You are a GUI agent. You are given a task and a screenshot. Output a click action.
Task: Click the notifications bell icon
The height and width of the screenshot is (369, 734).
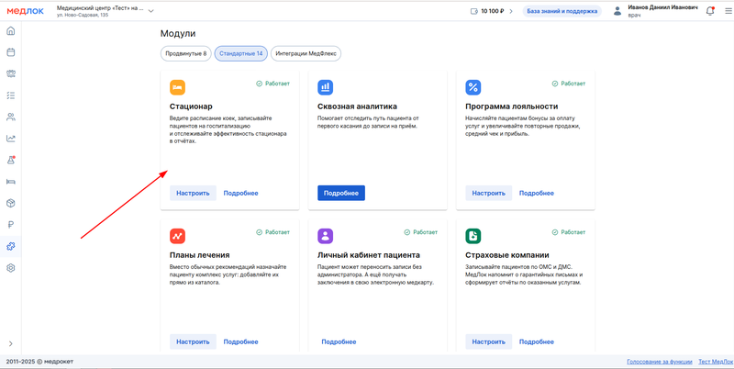click(709, 11)
